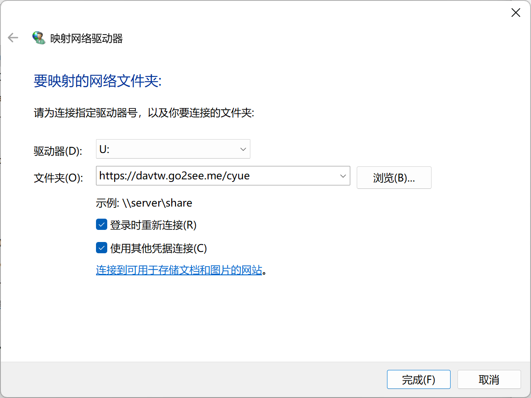The width and height of the screenshot is (531, 398).
Task: Click the 示例 \\server\share example text
Action: coord(144,203)
